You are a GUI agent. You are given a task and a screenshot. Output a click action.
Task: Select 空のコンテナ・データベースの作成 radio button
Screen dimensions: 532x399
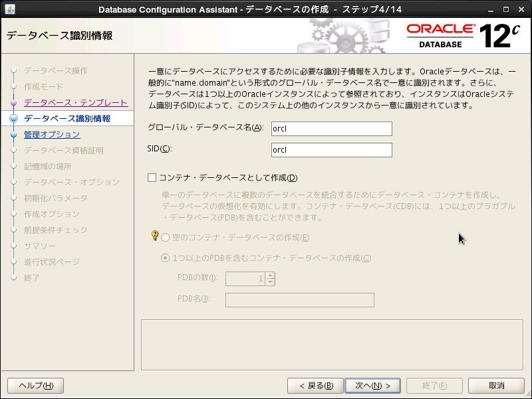coord(165,238)
